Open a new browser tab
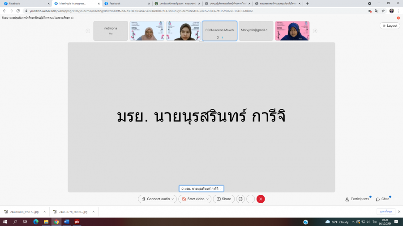This screenshot has width=403, height=226. pos(307,3)
